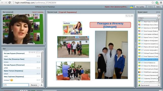This screenshot has width=163, height=91.
Task: Open the emoticon picker in chat input
Action: point(4,85)
